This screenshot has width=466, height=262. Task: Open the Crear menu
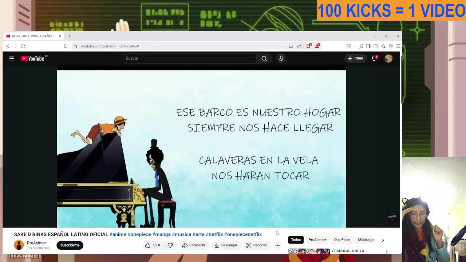[x=355, y=58]
